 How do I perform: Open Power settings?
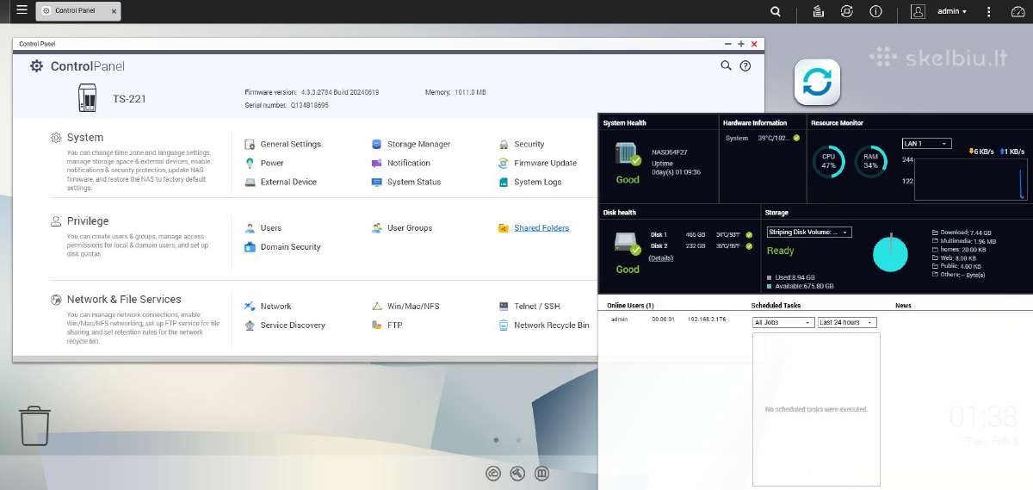264,163
